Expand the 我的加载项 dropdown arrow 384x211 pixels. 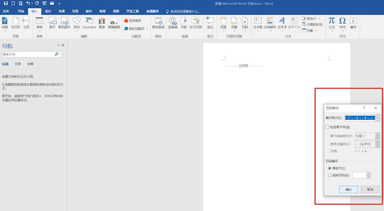click(x=148, y=29)
